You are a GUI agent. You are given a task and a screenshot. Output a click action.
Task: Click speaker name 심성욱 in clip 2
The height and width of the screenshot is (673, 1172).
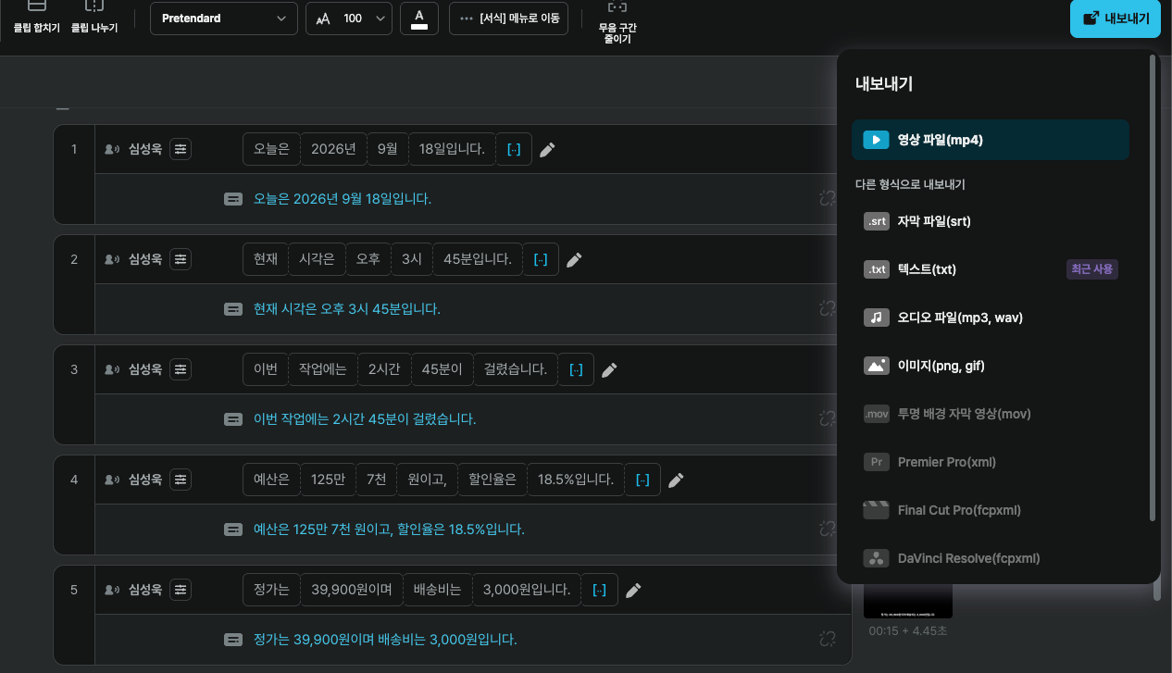[x=145, y=259]
